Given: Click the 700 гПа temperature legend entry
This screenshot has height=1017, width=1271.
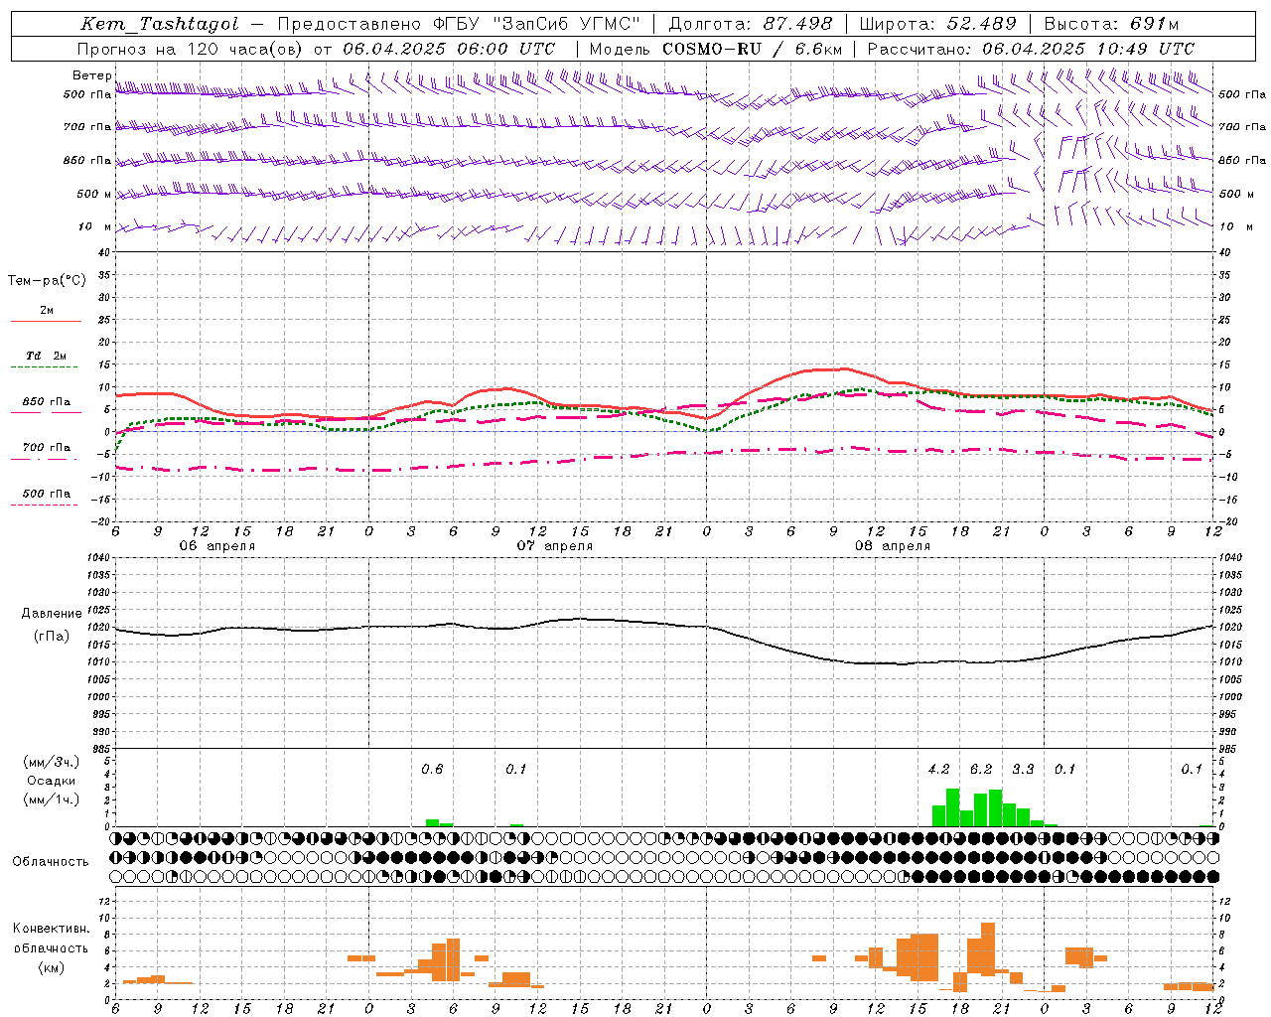Looking at the screenshot, I should point(47,448).
